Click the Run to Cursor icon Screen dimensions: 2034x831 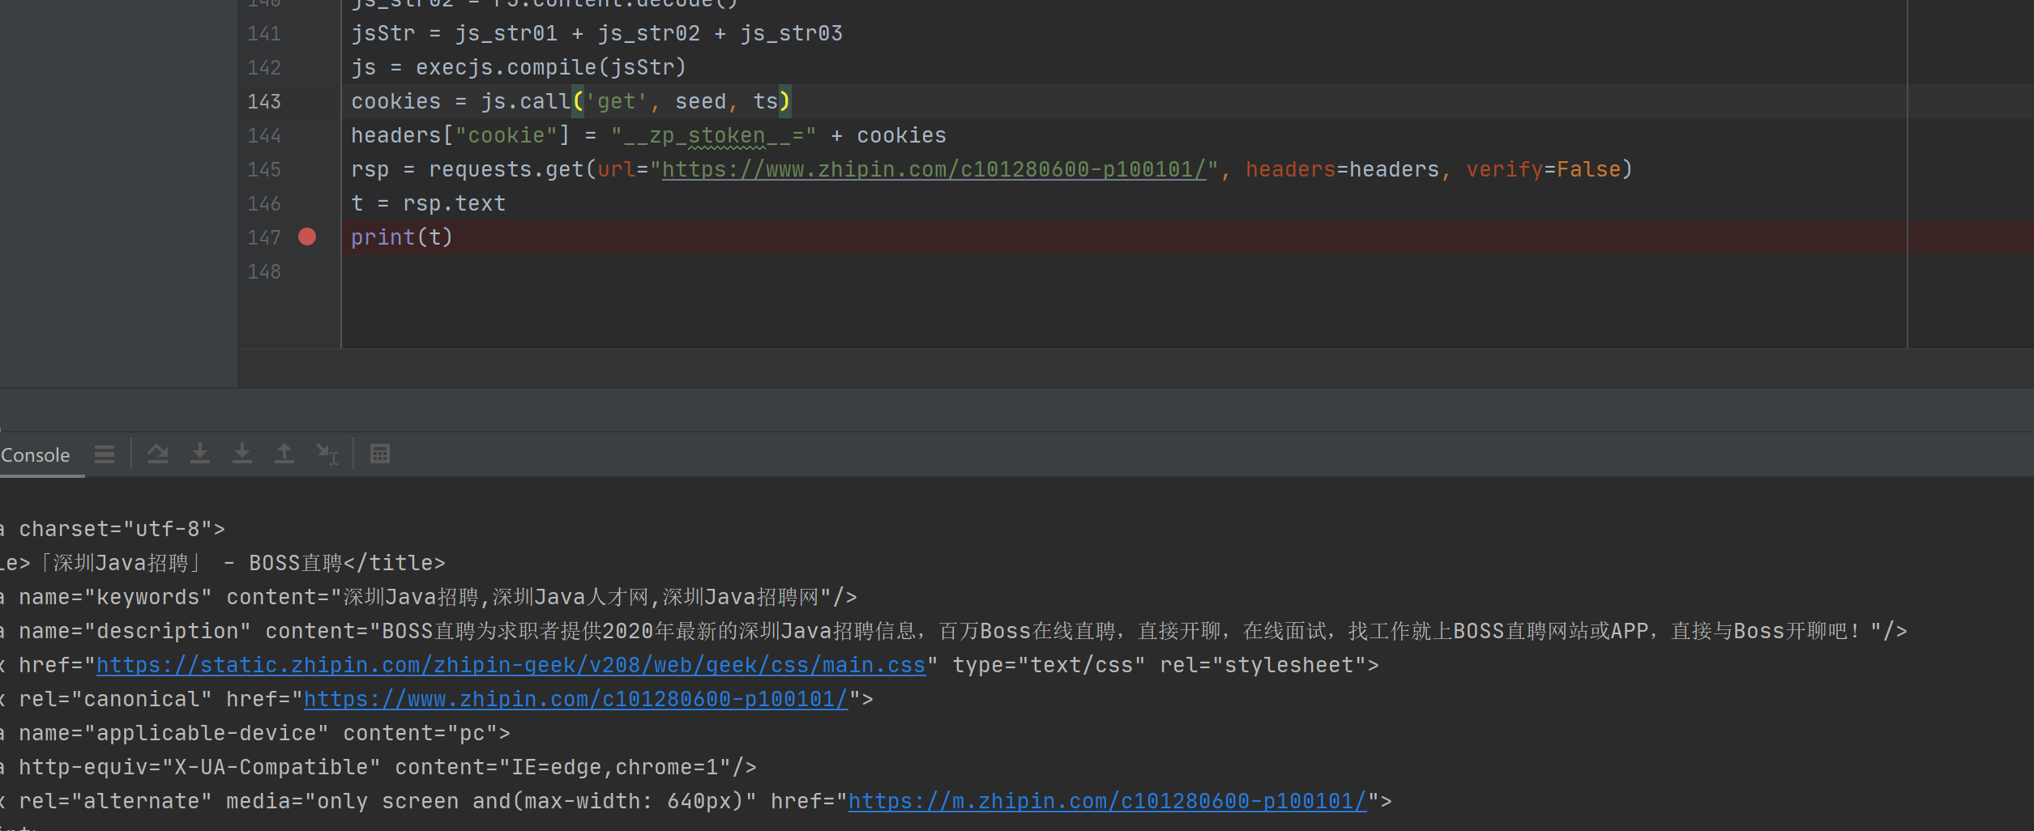tap(327, 454)
